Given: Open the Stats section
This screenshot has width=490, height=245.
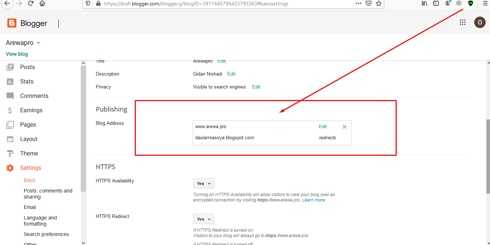Looking at the screenshot, I should click(x=27, y=81).
